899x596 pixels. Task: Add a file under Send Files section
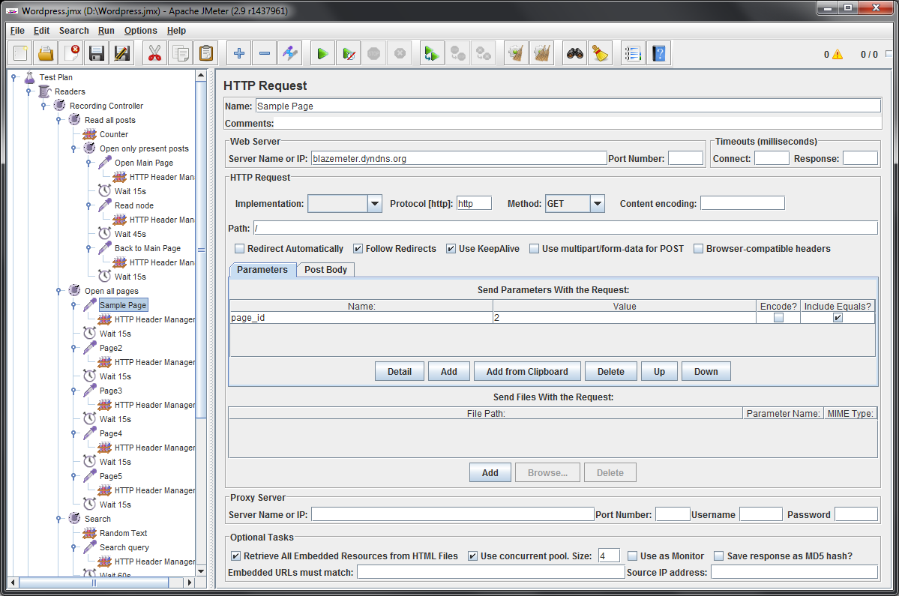coord(490,473)
